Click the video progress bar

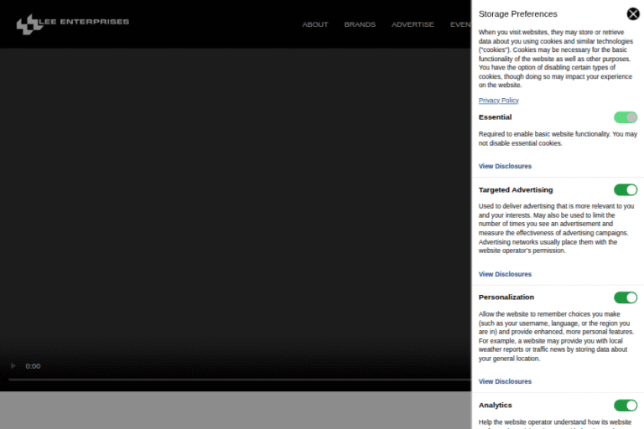[x=235, y=380]
